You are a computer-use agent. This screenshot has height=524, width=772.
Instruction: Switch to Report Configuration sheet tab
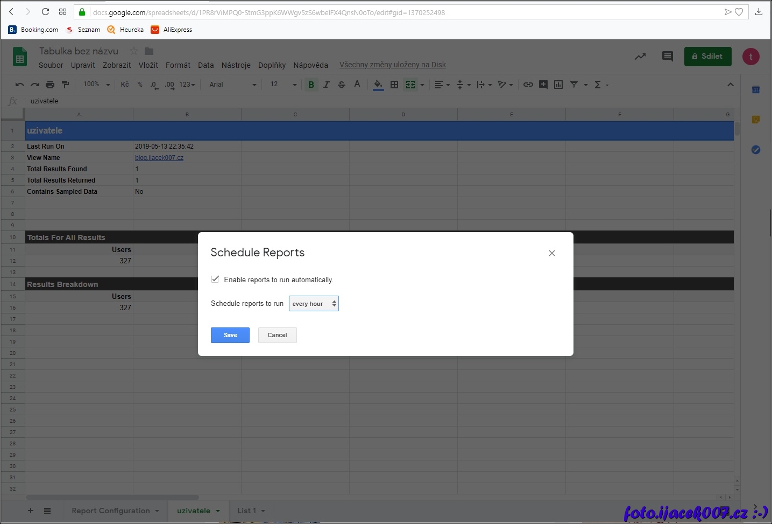111,511
